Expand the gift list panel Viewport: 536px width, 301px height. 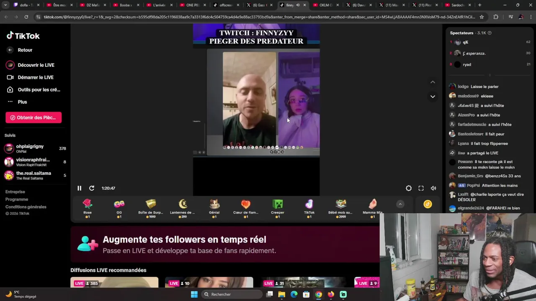tap(400, 204)
